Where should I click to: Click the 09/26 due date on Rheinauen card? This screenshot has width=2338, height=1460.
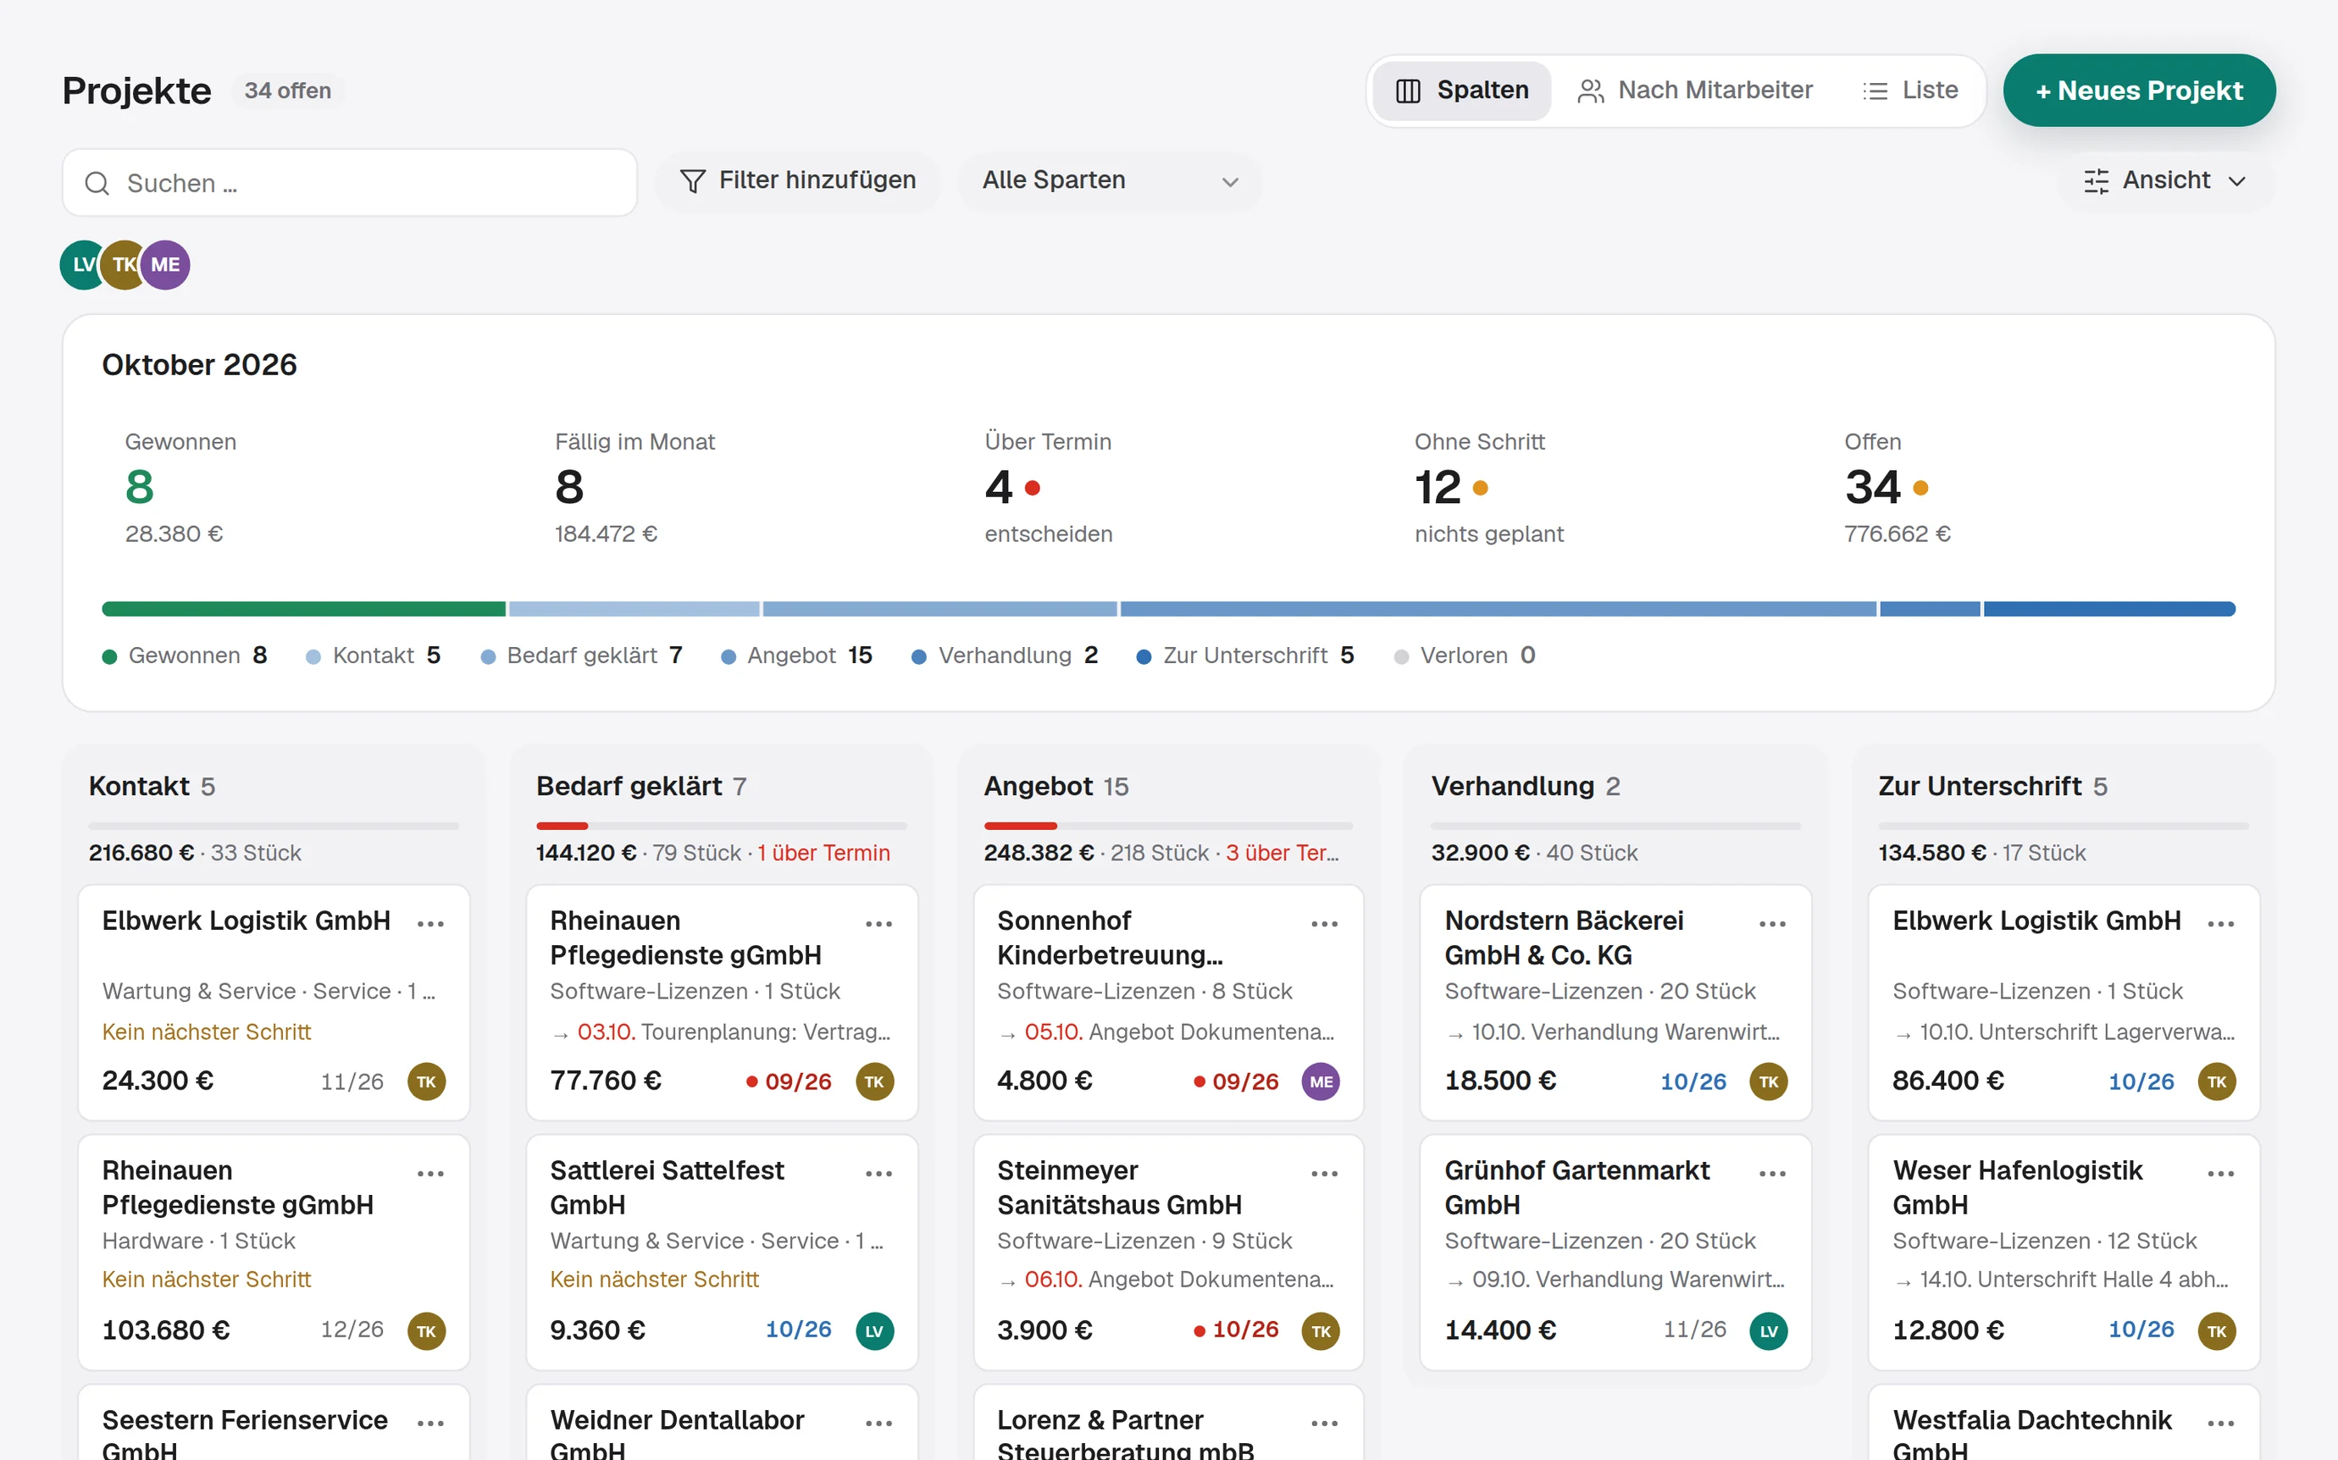click(789, 1081)
